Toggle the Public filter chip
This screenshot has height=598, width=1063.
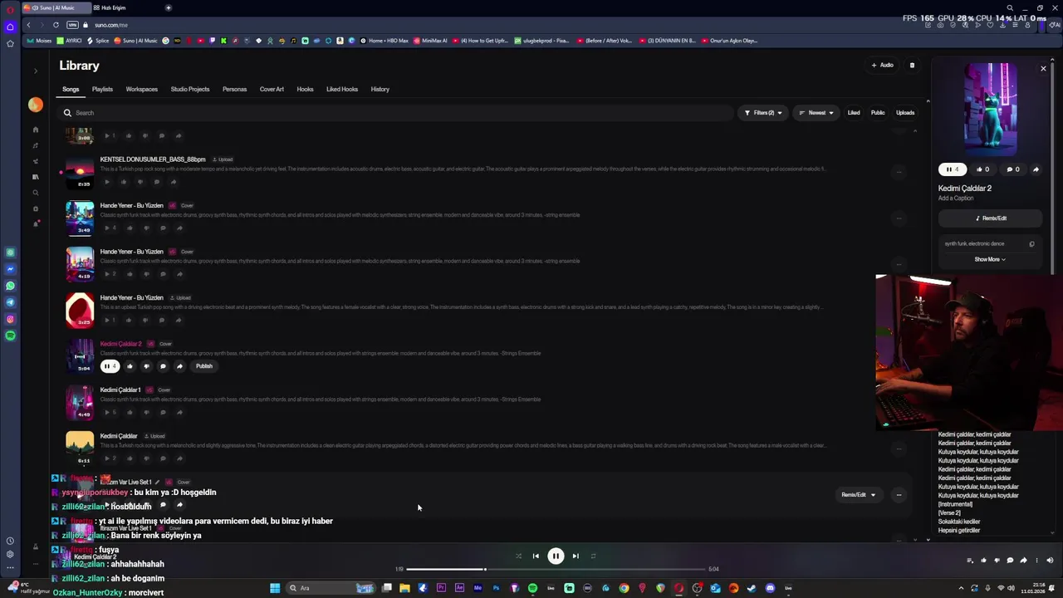[878, 113]
